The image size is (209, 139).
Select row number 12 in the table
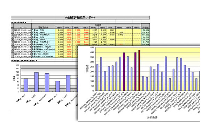[12, 56]
